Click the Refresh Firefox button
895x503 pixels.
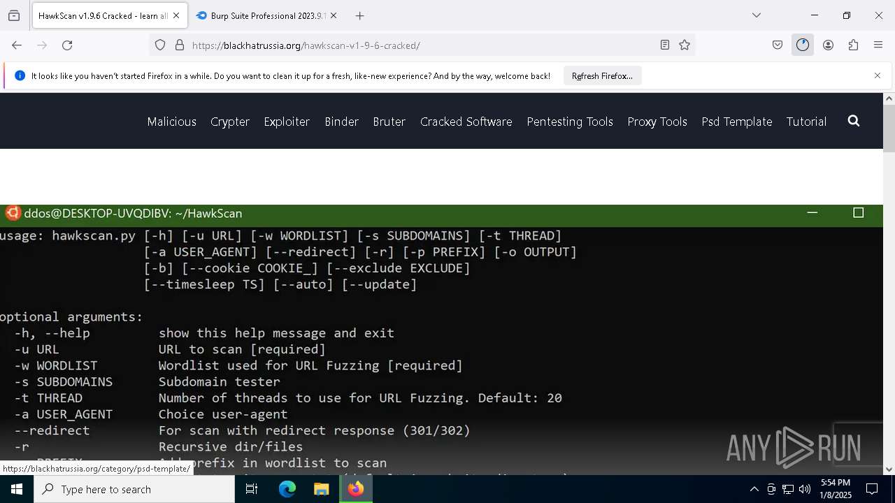point(602,76)
